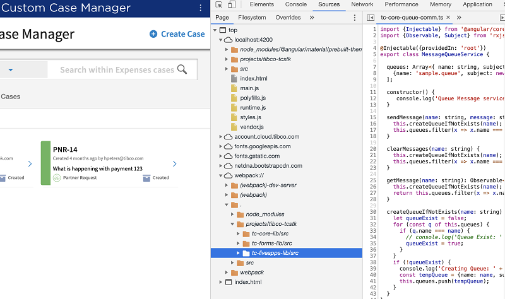Screen dimensions: 505x299
Task: Switch to the Application tab
Action: tap(477, 4)
